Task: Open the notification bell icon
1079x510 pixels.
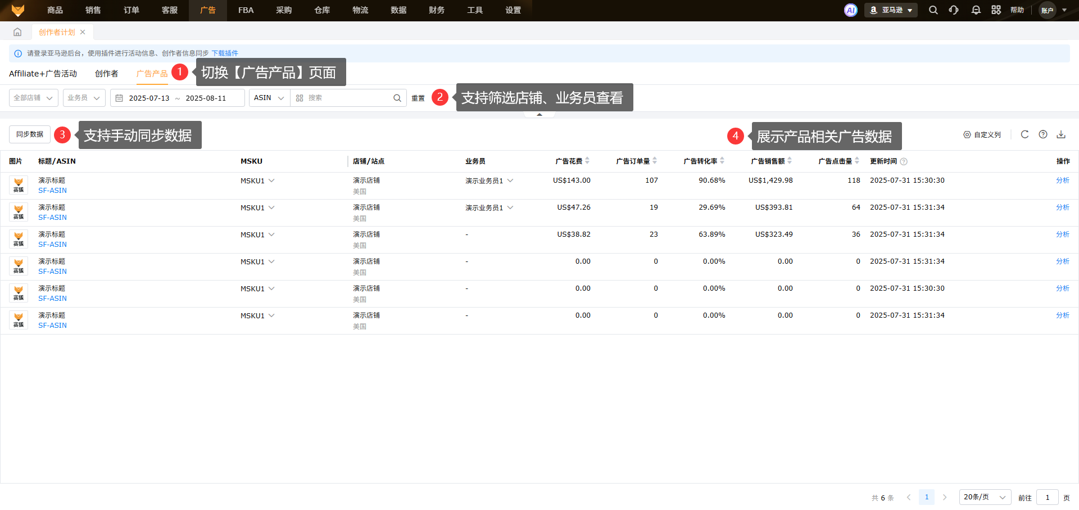Action: tap(976, 10)
